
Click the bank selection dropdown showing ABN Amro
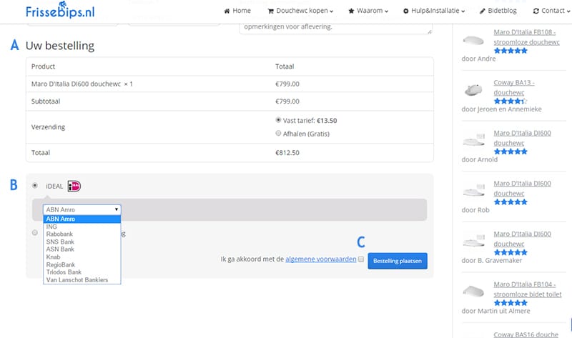pyautogui.click(x=82, y=209)
